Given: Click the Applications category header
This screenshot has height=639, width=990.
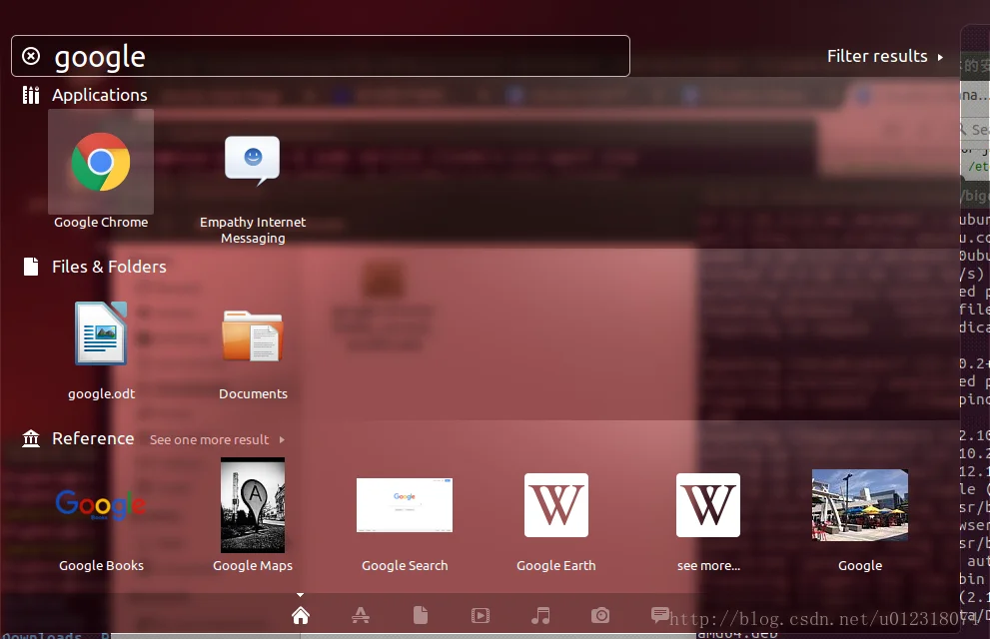Looking at the screenshot, I should pyautogui.click(x=100, y=95).
